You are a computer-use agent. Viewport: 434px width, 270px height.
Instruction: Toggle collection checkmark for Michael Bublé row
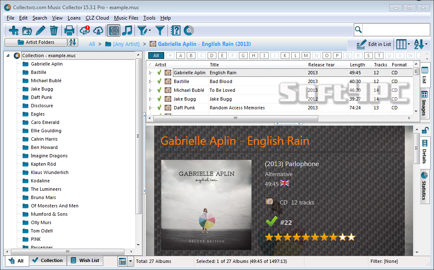[x=159, y=90]
